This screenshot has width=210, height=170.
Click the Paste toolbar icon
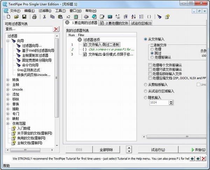tap(60, 17)
